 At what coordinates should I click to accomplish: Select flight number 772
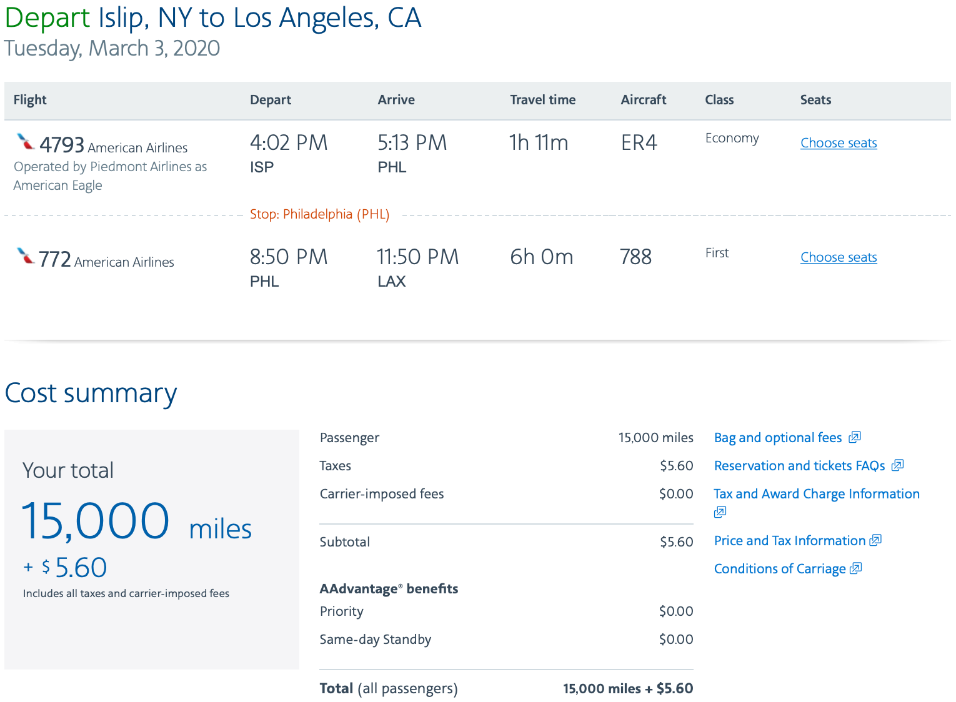55,259
